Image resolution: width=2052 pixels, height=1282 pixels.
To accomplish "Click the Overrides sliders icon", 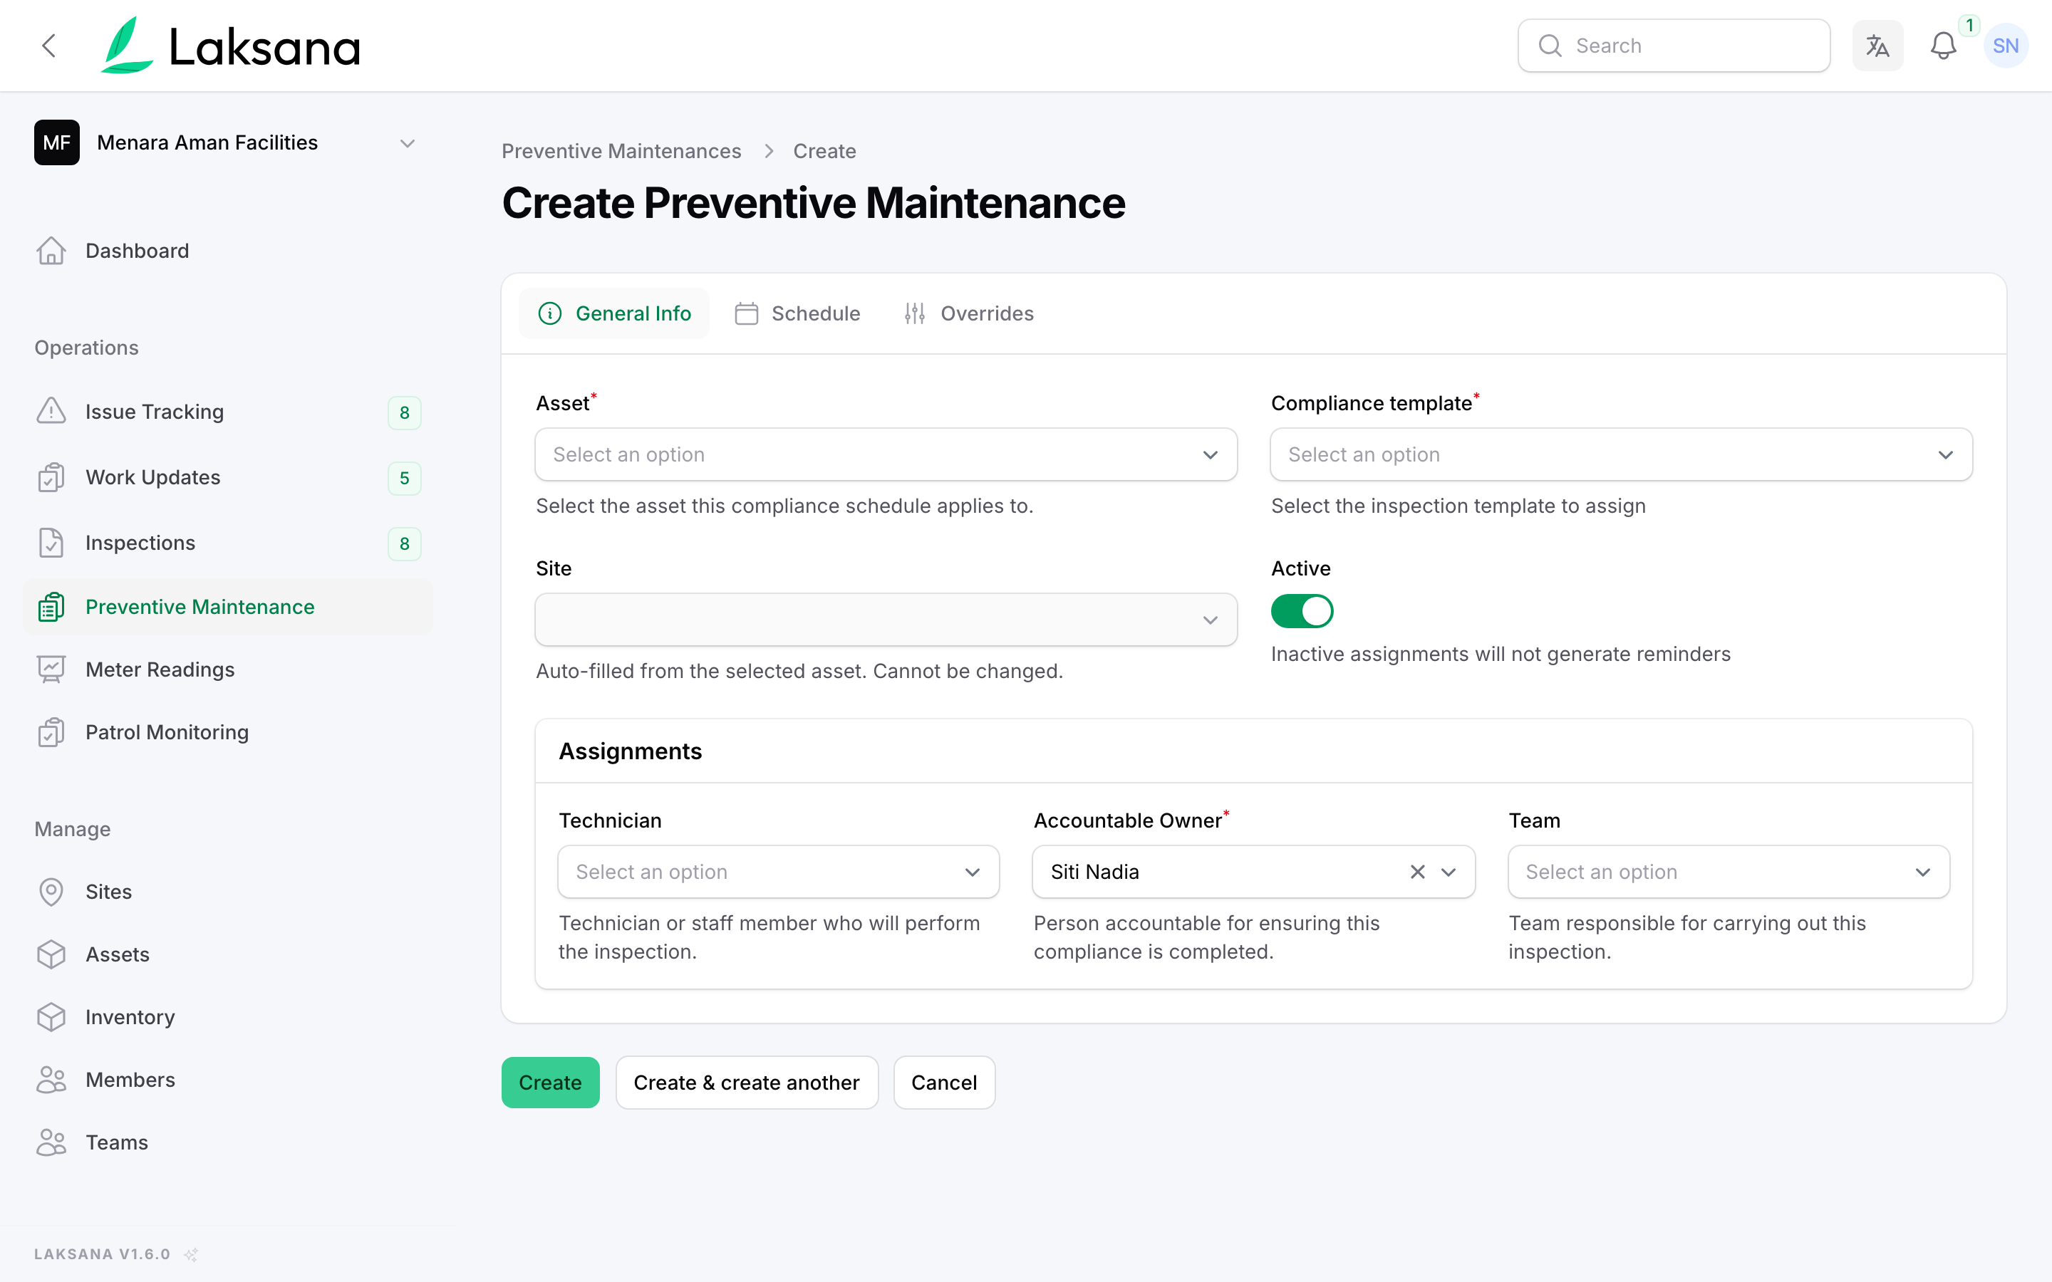I will click(914, 313).
